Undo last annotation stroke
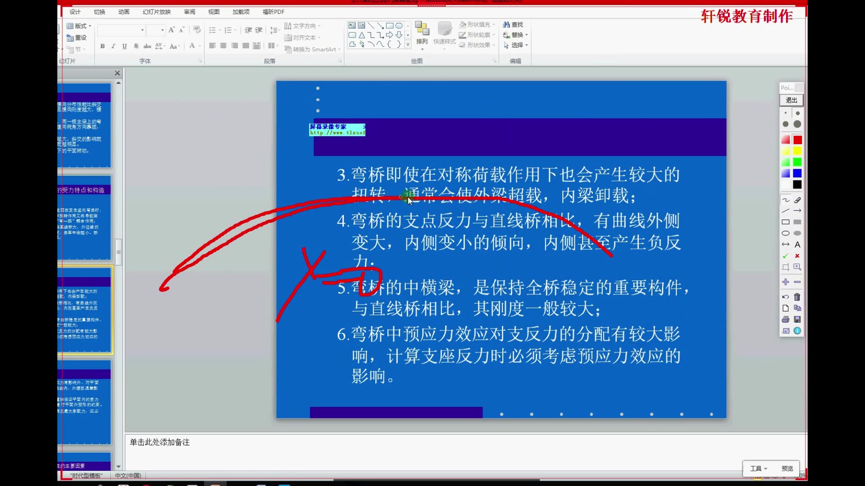 click(x=786, y=297)
